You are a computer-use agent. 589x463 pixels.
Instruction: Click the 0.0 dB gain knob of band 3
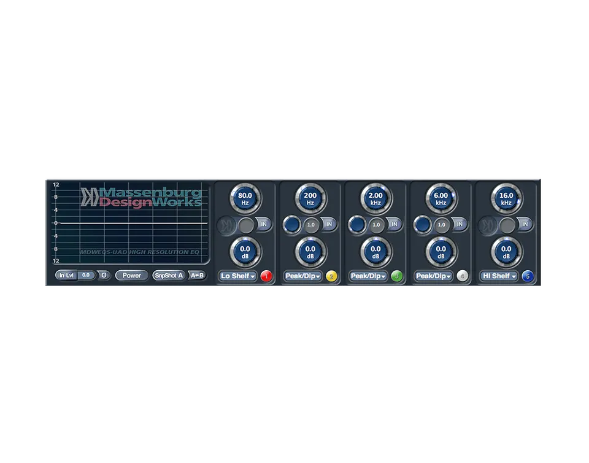coord(375,252)
